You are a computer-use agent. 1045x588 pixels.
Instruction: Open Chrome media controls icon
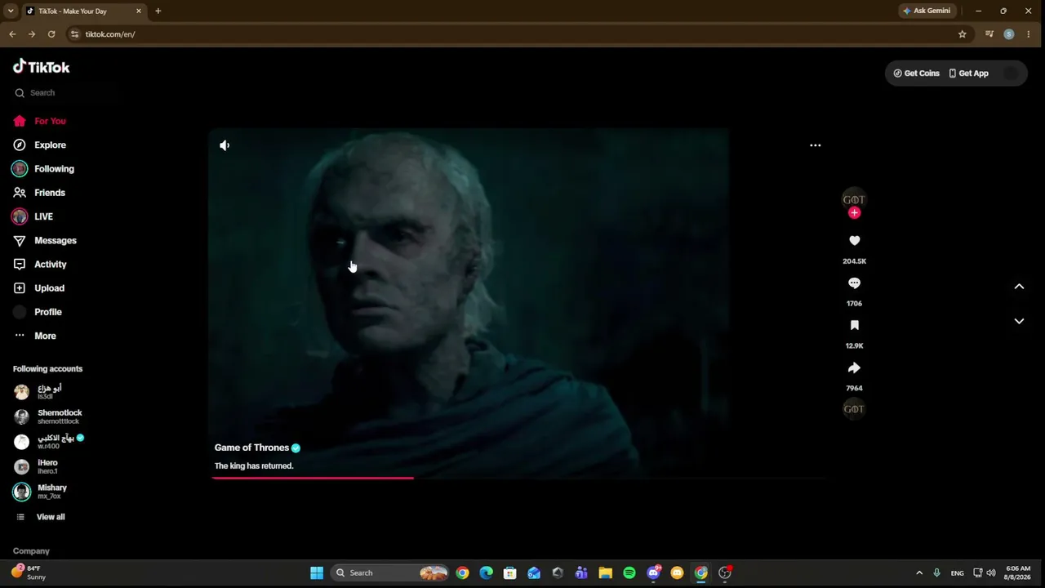pyautogui.click(x=989, y=34)
